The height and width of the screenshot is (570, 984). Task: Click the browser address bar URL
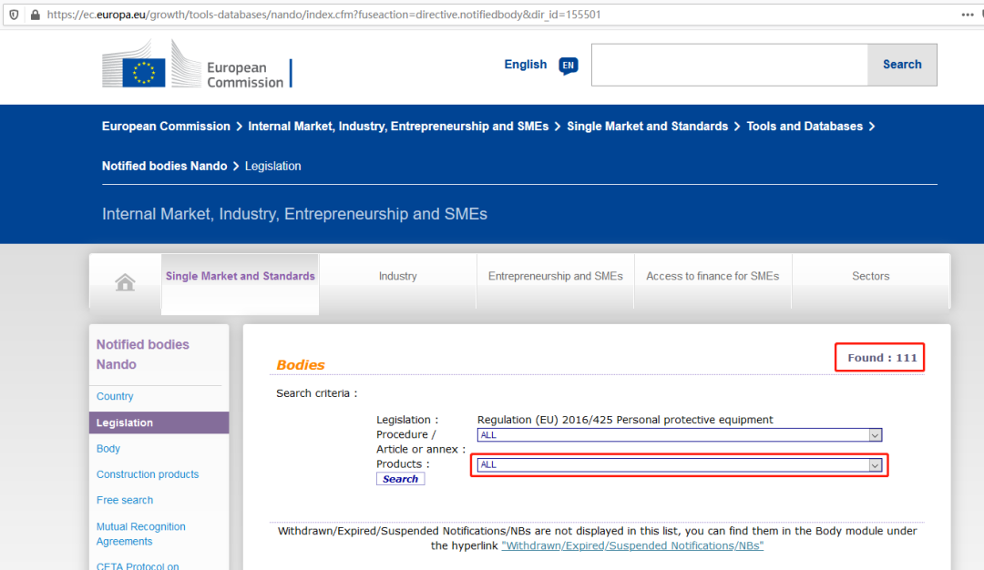[323, 15]
